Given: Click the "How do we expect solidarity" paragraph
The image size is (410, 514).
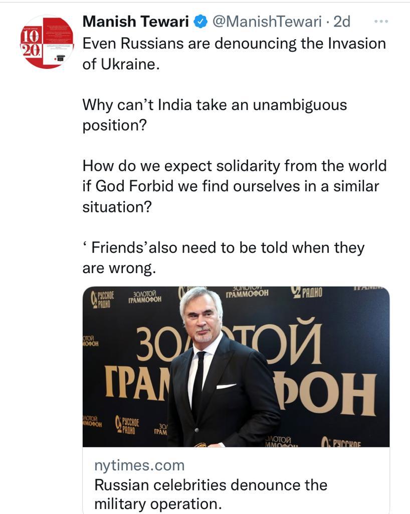Looking at the screenshot, I should [234, 186].
